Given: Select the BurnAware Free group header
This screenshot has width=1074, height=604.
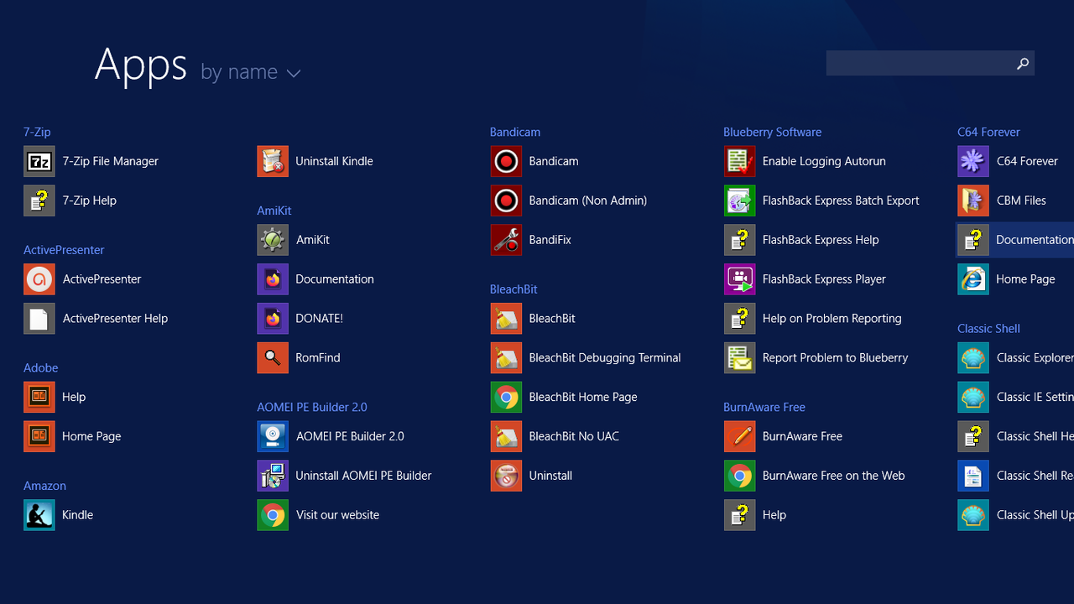Looking at the screenshot, I should [x=764, y=407].
